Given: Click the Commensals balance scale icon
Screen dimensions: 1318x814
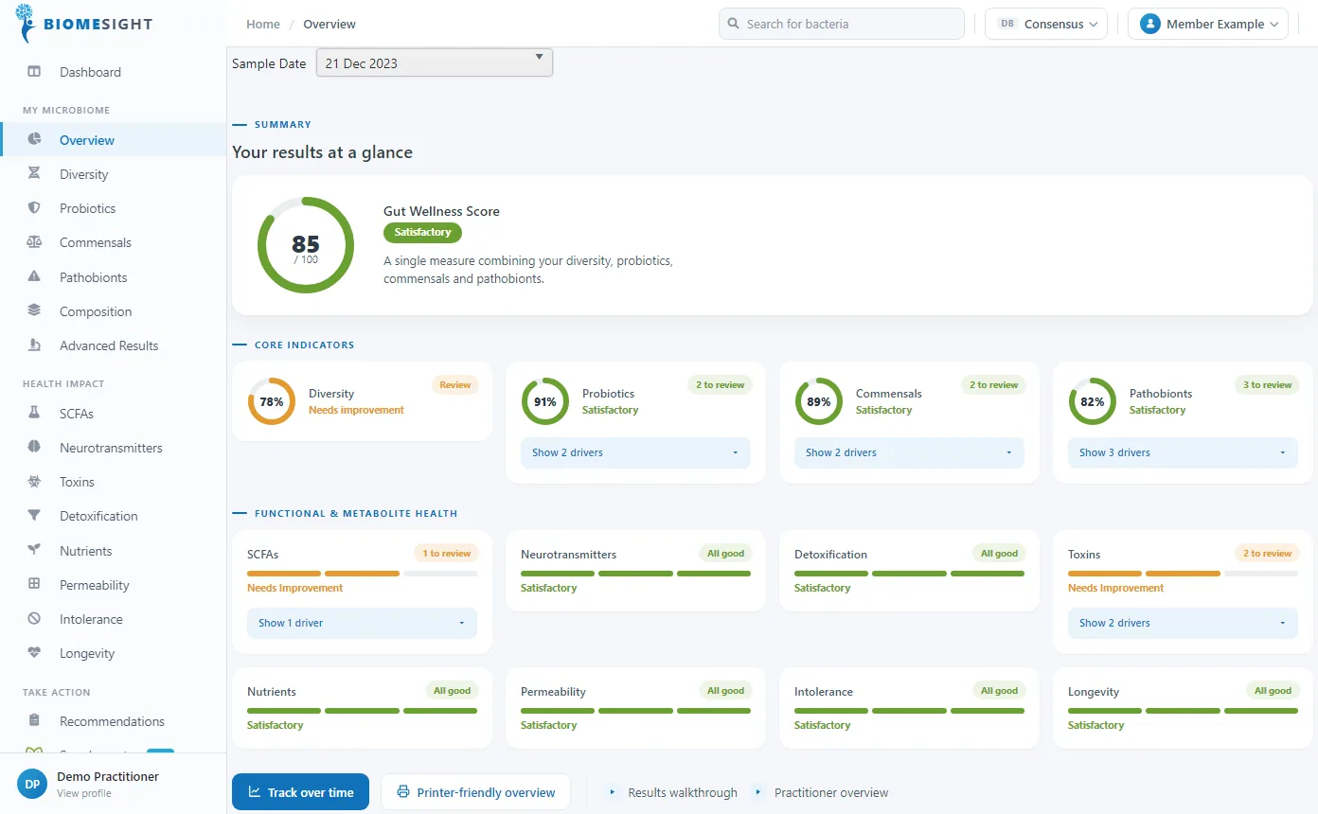Looking at the screenshot, I should [x=34, y=242].
